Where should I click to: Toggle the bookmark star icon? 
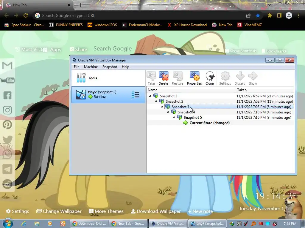point(258,15)
